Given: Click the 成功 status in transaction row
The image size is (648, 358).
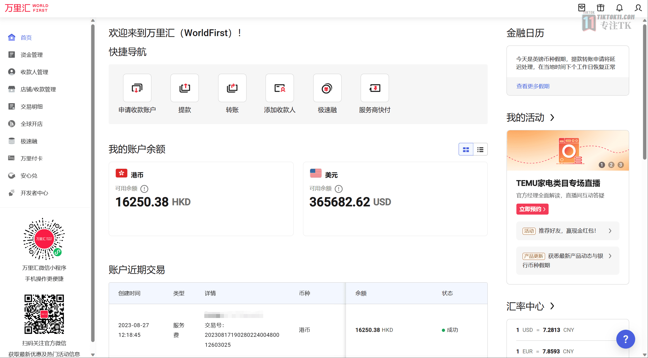Looking at the screenshot, I should [450, 330].
